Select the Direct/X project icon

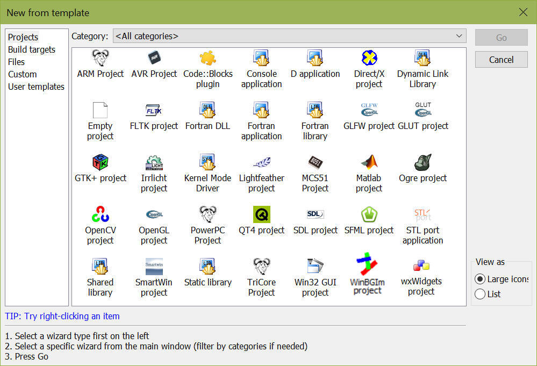click(369, 58)
